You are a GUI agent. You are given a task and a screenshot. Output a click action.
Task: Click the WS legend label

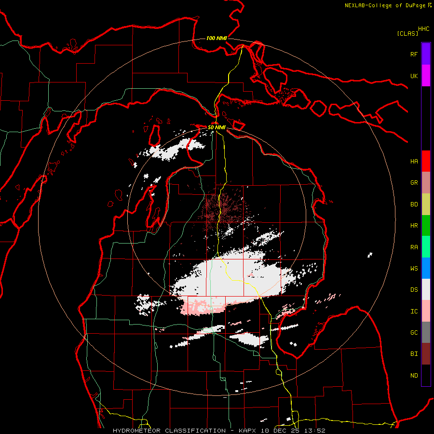(414, 269)
